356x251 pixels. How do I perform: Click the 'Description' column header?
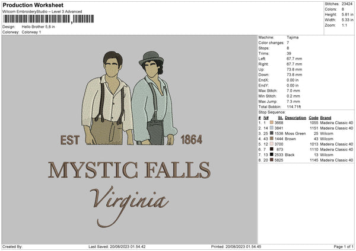click(295, 118)
